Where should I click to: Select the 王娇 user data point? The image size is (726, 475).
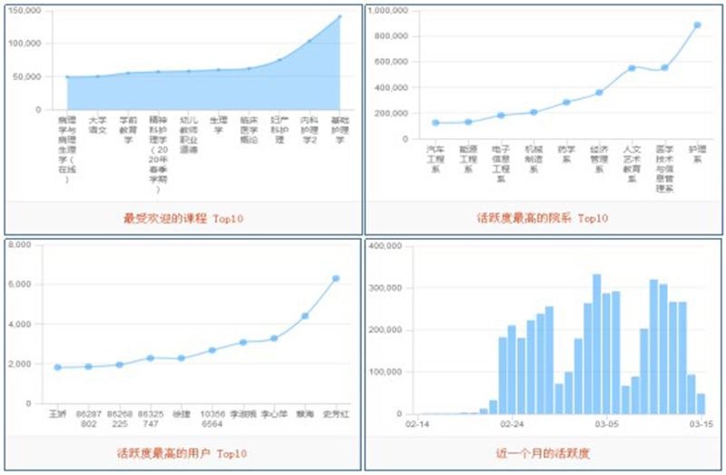pyautogui.click(x=58, y=367)
